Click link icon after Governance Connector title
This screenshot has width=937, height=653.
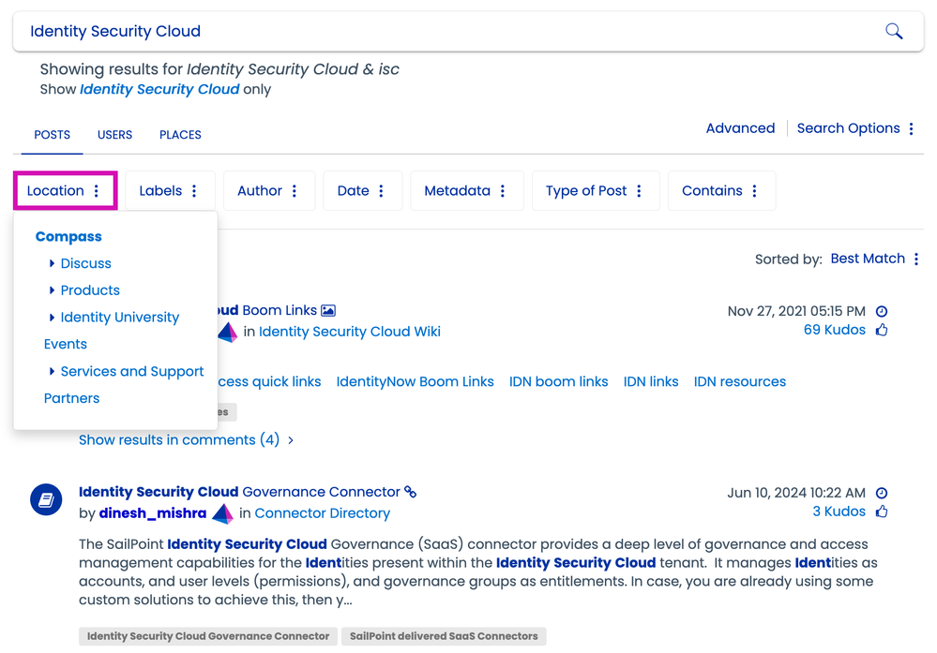click(410, 492)
